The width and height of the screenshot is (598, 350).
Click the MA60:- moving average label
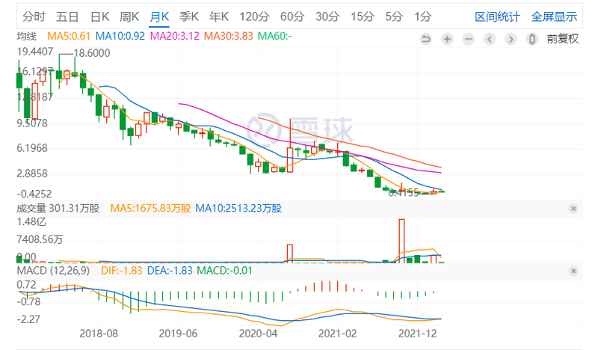tap(274, 36)
